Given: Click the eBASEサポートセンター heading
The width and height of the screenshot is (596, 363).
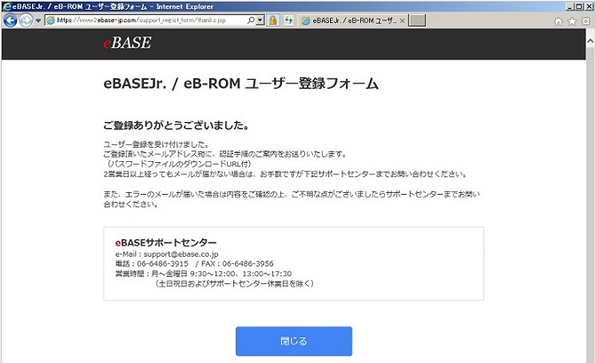Looking at the screenshot, I should [x=166, y=243].
